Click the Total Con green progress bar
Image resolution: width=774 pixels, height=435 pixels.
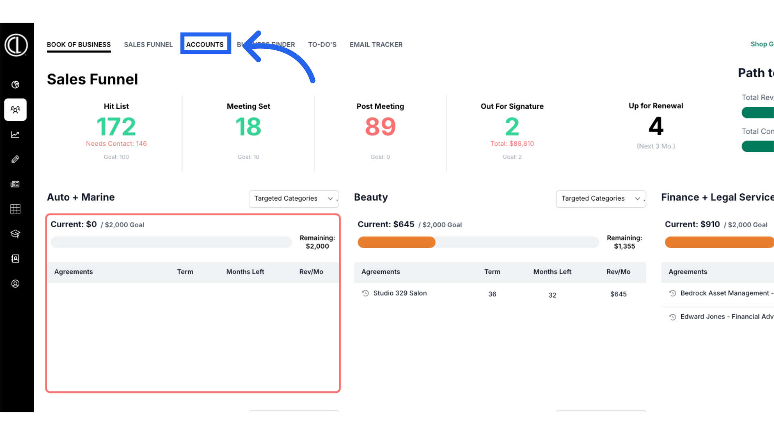point(758,147)
